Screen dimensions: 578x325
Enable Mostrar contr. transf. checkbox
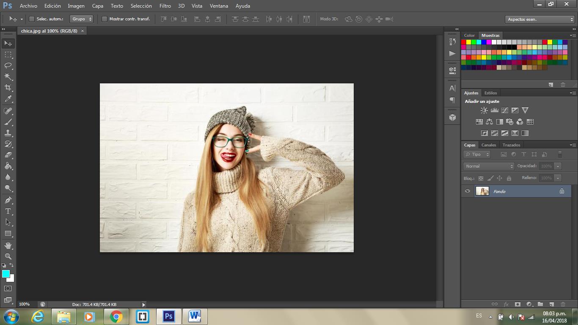(x=105, y=19)
